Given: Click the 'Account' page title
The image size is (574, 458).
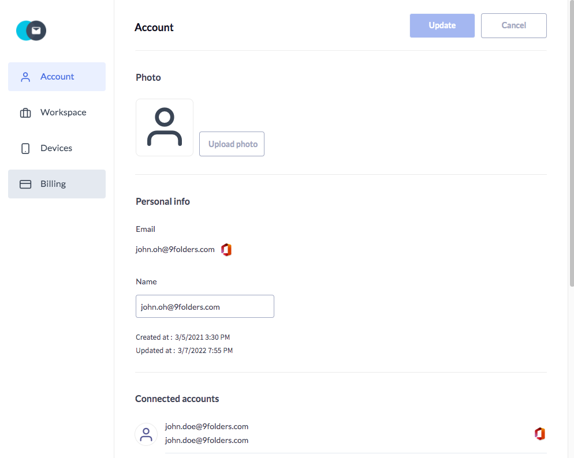Looking at the screenshot, I should (154, 28).
